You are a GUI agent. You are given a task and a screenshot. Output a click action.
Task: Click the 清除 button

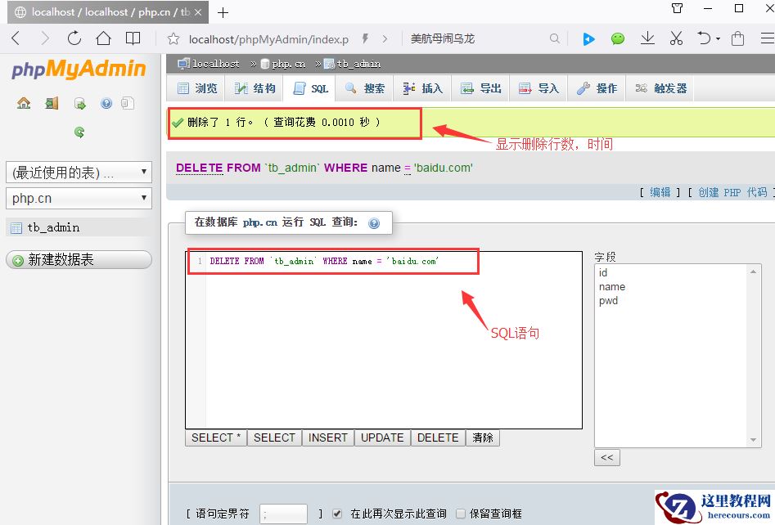click(482, 437)
